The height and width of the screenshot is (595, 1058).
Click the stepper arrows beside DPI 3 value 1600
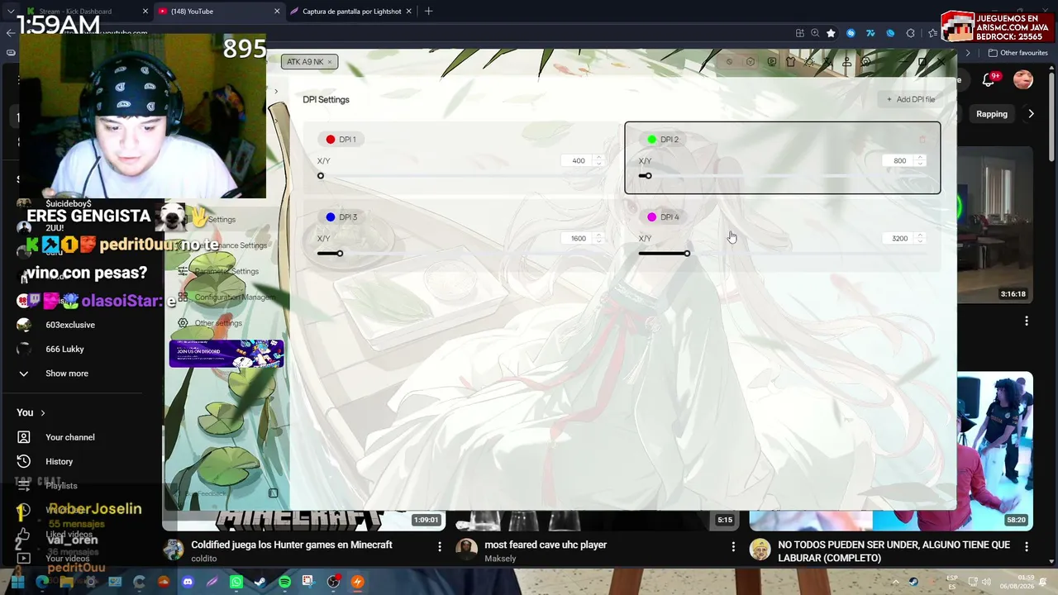coord(598,239)
